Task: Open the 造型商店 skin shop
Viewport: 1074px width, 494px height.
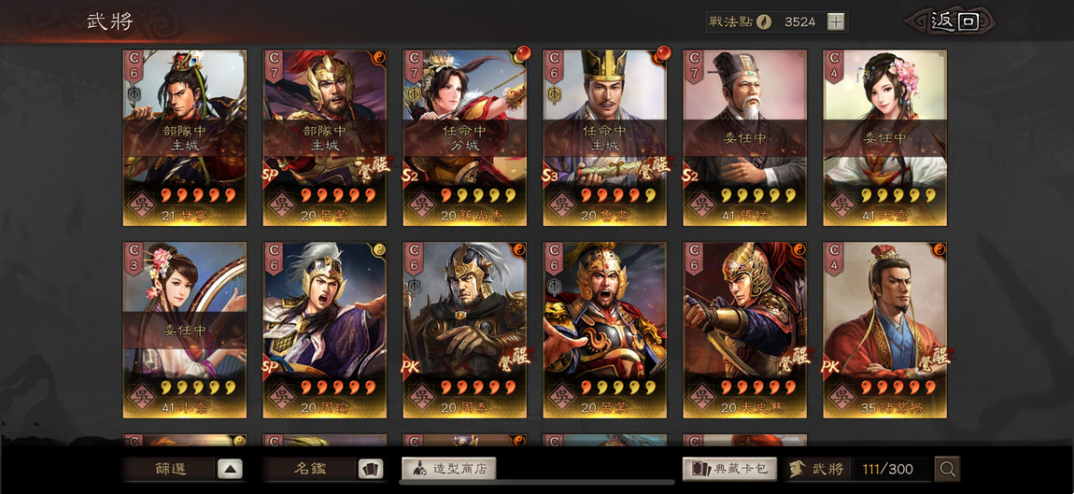Action: click(448, 470)
